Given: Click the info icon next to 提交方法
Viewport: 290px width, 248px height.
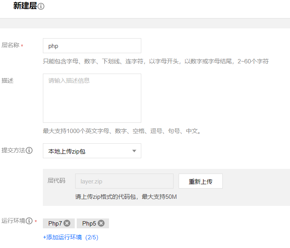Looking at the screenshot, I should coord(29,150).
